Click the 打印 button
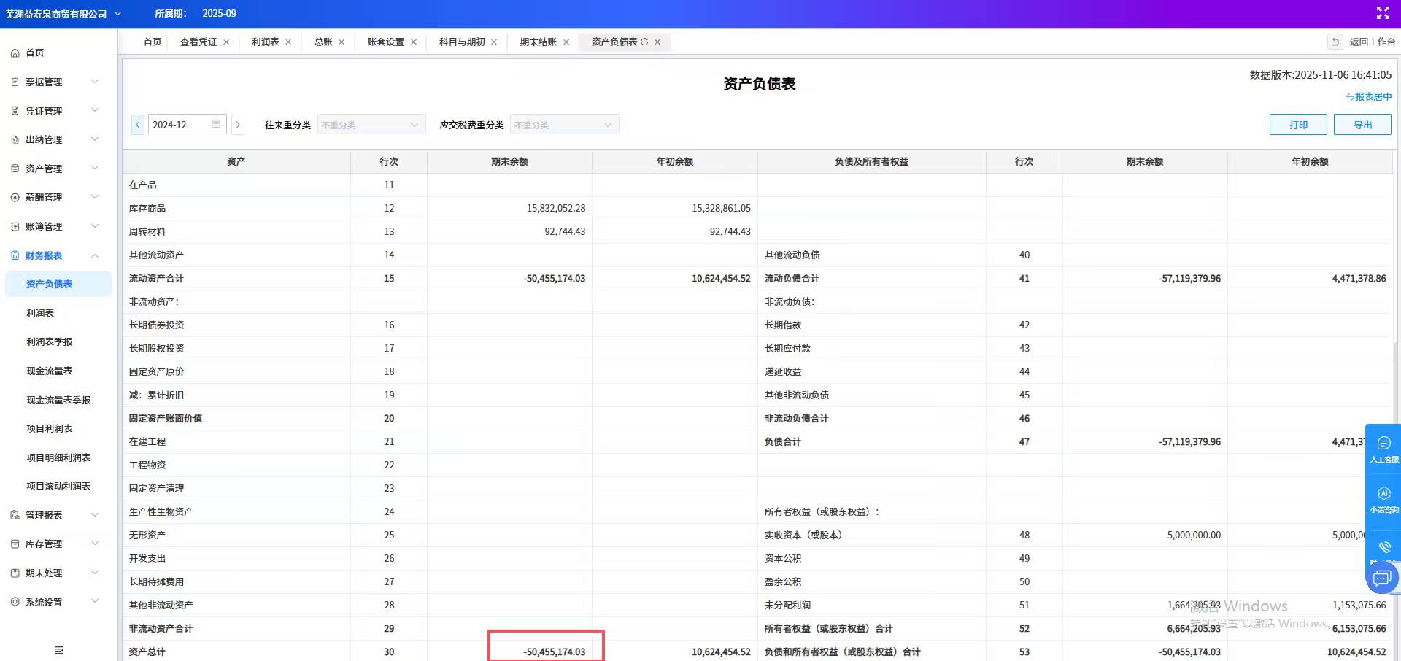1401x661 pixels. [1297, 125]
